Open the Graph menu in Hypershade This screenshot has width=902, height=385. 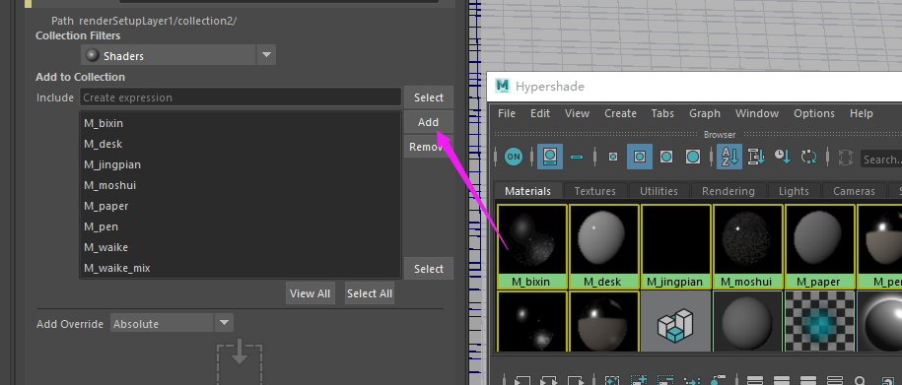[x=705, y=113]
